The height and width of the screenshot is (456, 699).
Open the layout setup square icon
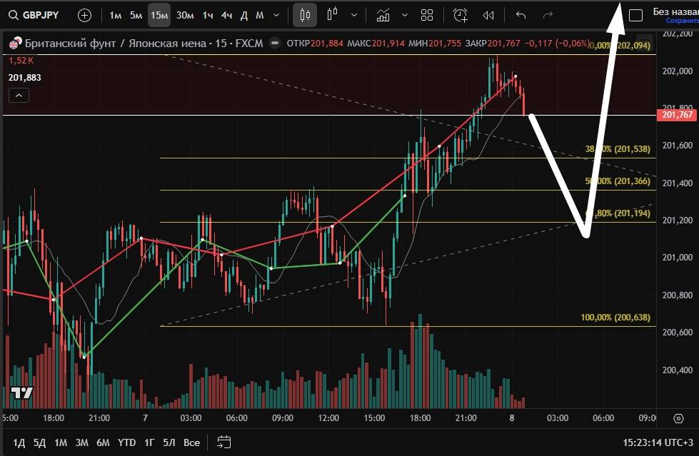pyautogui.click(x=635, y=15)
